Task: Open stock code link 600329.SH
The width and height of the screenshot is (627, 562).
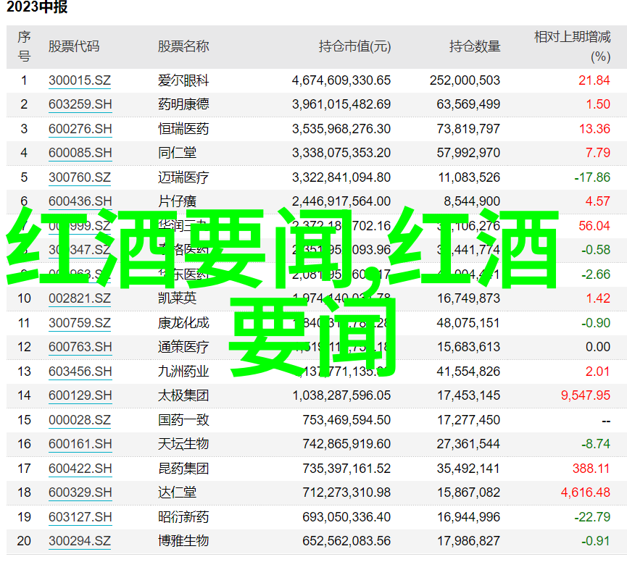Action: coord(80,492)
